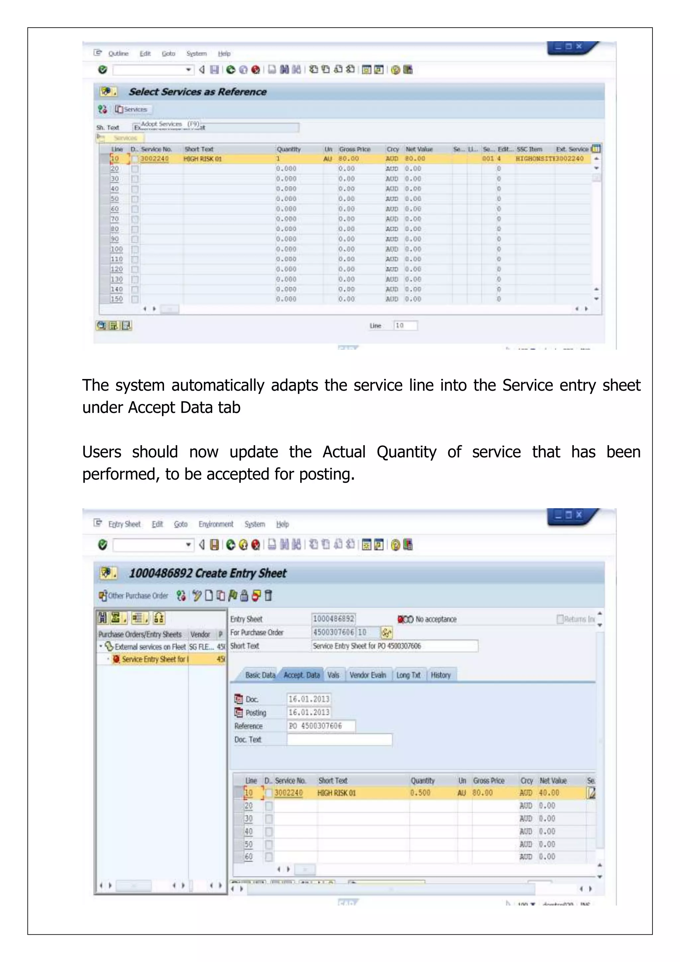This screenshot has height=962, width=680.
Task: Tick checkbox on line 20 in Entry Sheet table
Action: click(x=269, y=806)
